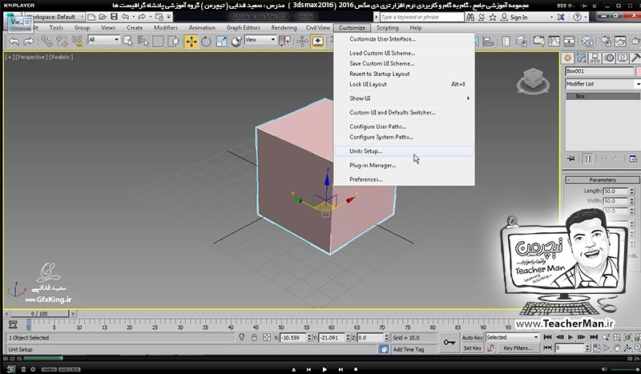Viewport: 641px width, 374px height.
Task: Click the Select and Manipulate icon
Action: pyautogui.click(x=302, y=42)
